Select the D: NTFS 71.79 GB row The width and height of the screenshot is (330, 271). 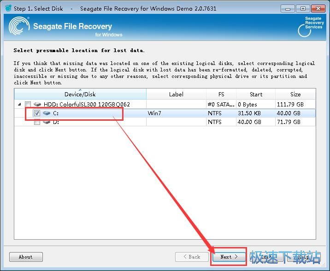click(165, 122)
